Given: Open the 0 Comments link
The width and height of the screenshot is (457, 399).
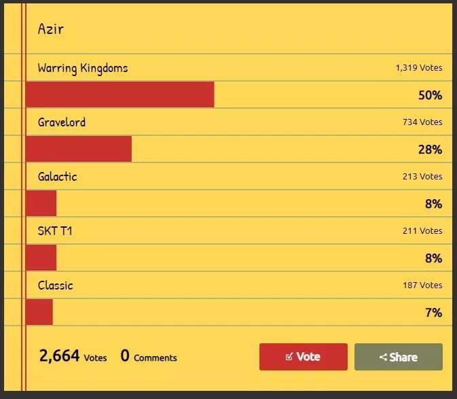Looking at the screenshot, I should point(149,356).
